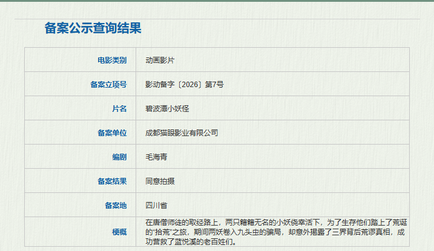The width and height of the screenshot is (434, 251).
Task: Select the 四川省 location value
Action: point(156,205)
